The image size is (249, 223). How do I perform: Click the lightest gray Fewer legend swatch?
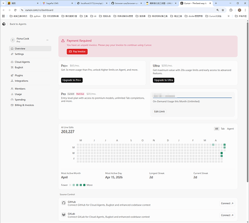(x=70, y=185)
